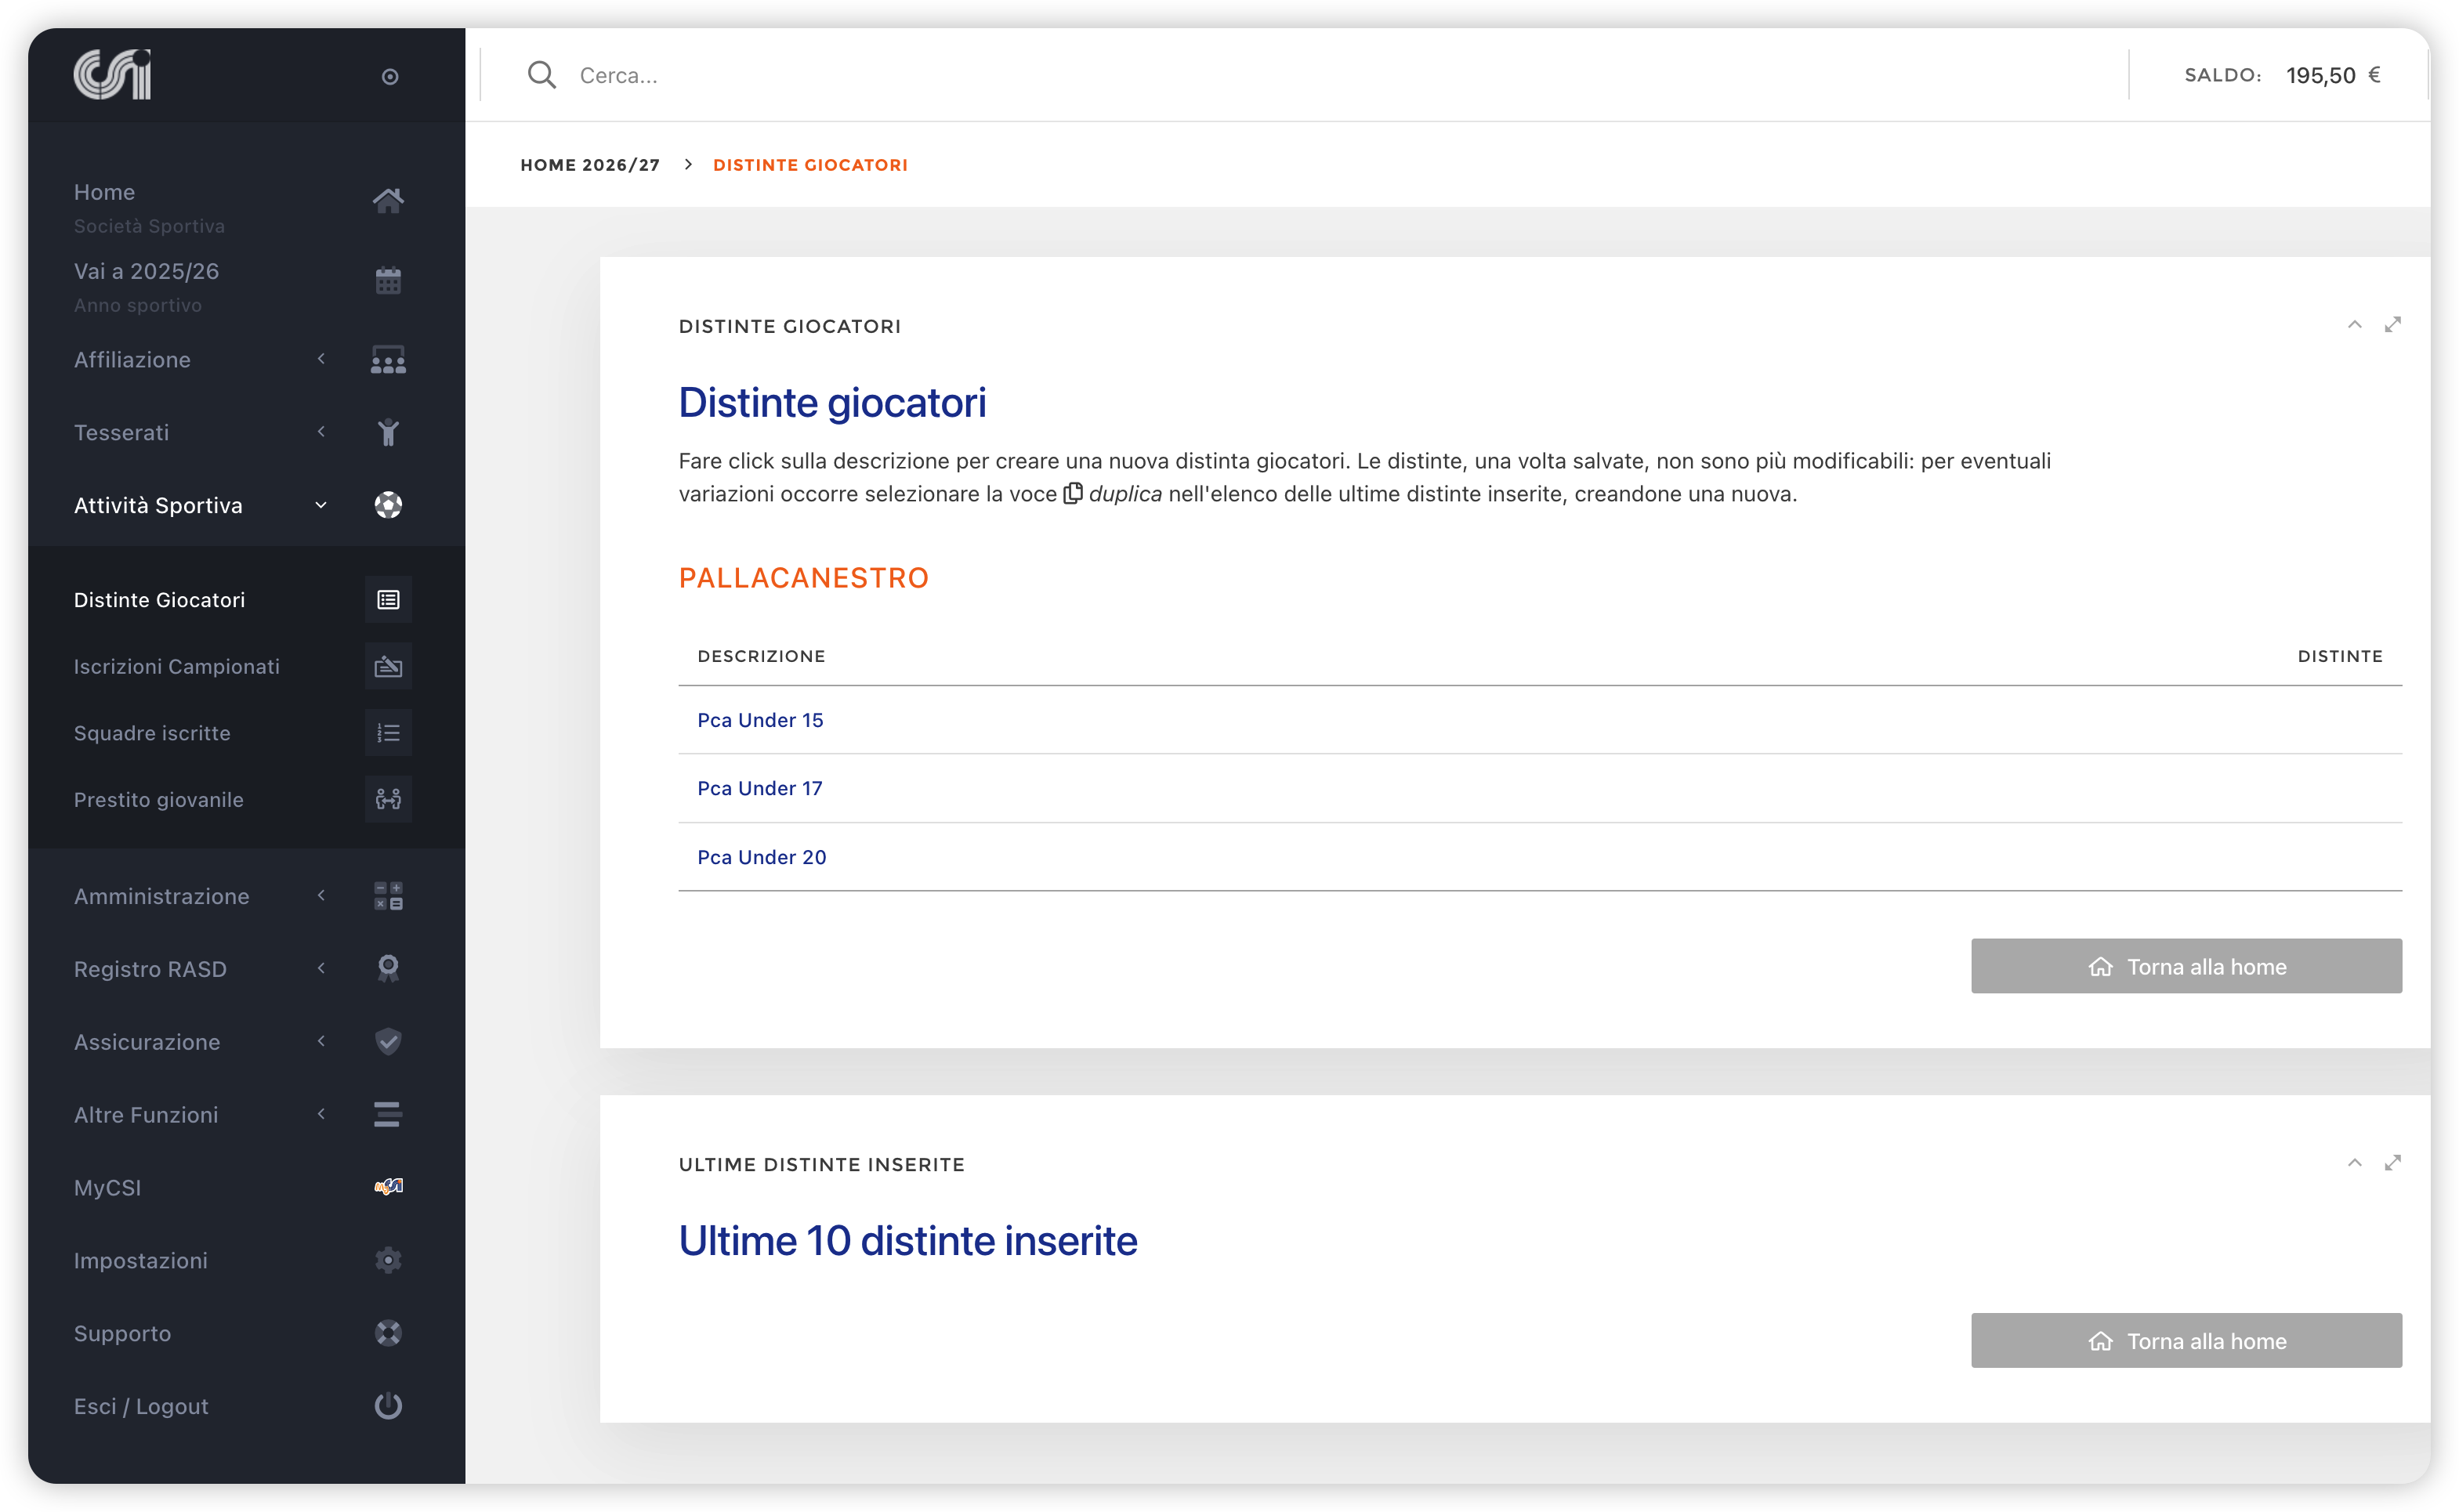Expand the Tesserati submenu chevron
This screenshot has height=1512, width=2459.
pyautogui.click(x=321, y=432)
